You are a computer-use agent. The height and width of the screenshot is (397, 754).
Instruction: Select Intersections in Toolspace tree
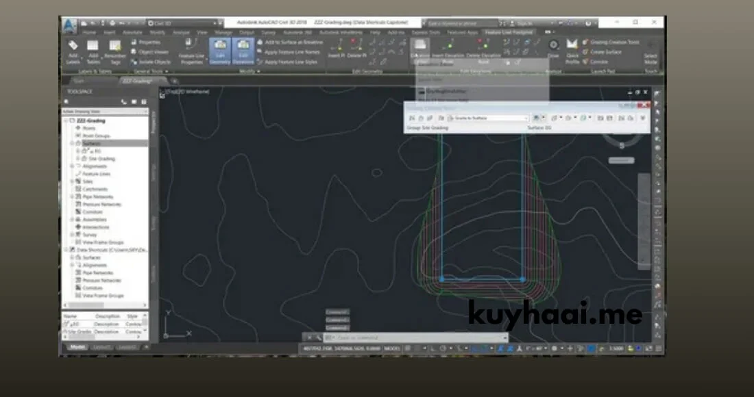96,227
